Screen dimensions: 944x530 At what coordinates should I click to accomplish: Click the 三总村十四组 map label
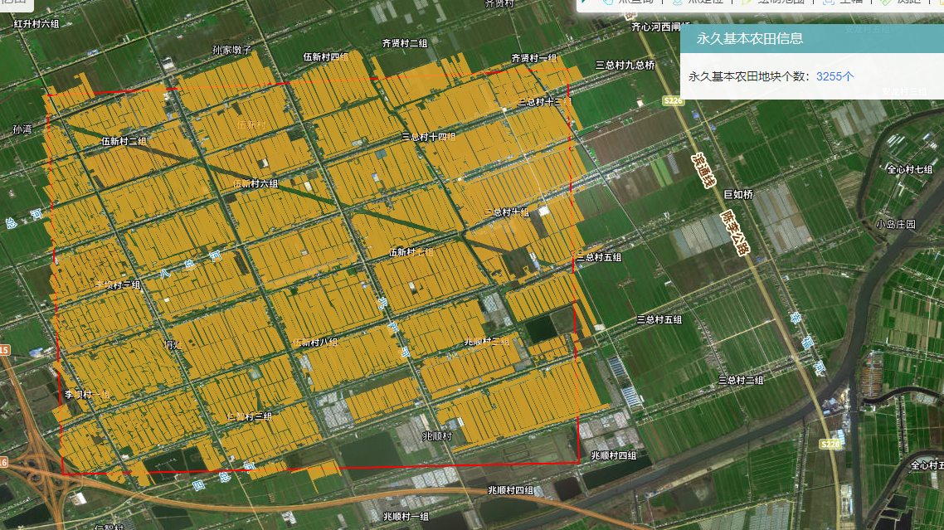(x=429, y=138)
